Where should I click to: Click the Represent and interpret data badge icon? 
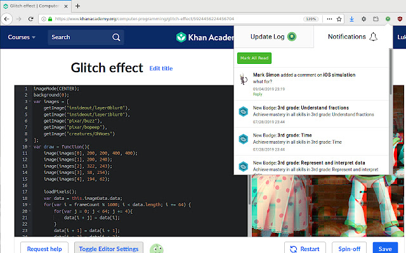click(x=243, y=166)
